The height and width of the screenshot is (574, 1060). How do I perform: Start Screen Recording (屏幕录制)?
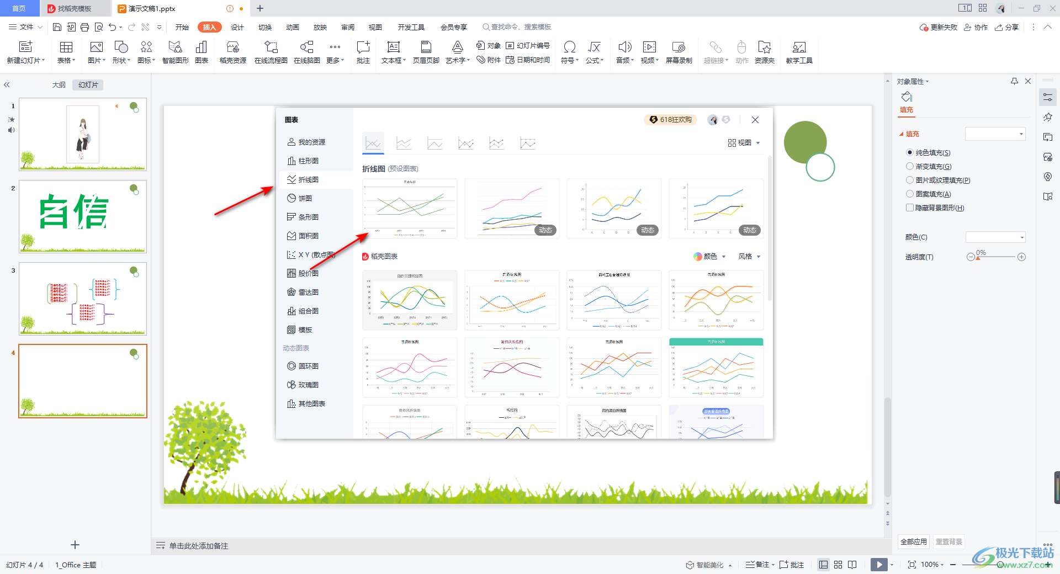click(x=679, y=52)
